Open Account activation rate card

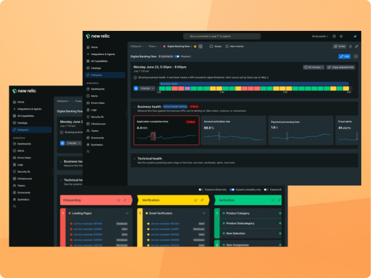pos(234,130)
